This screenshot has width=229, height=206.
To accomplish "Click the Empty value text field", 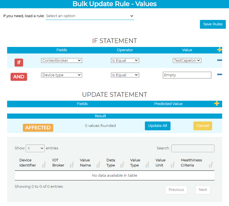I will [x=187, y=75].
